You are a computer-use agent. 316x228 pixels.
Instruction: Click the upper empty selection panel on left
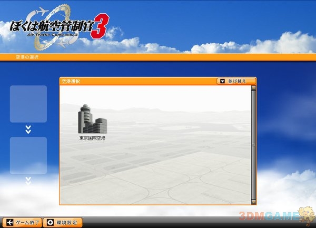pyautogui.click(x=28, y=104)
